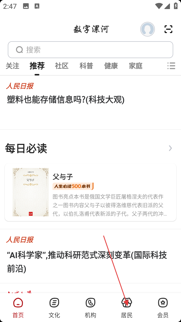Open the 父与子 book cover thumbnail

(31, 192)
